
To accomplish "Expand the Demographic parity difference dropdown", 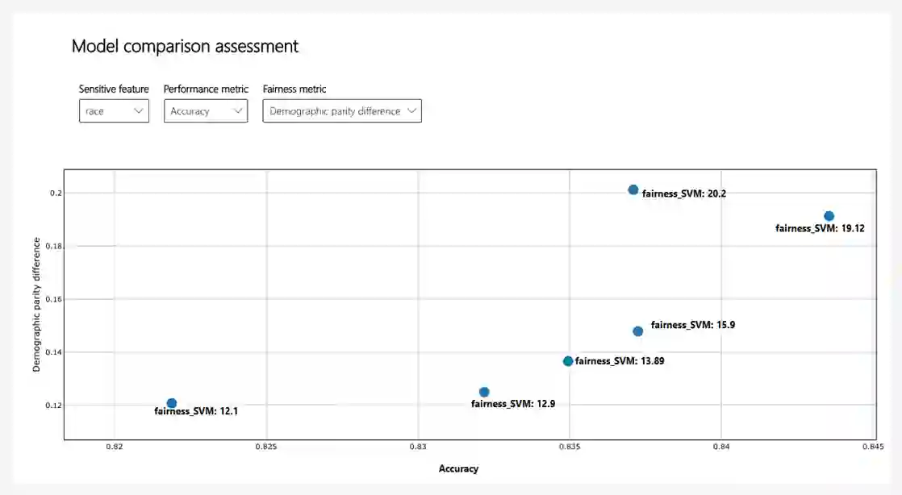I will click(x=341, y=111).
